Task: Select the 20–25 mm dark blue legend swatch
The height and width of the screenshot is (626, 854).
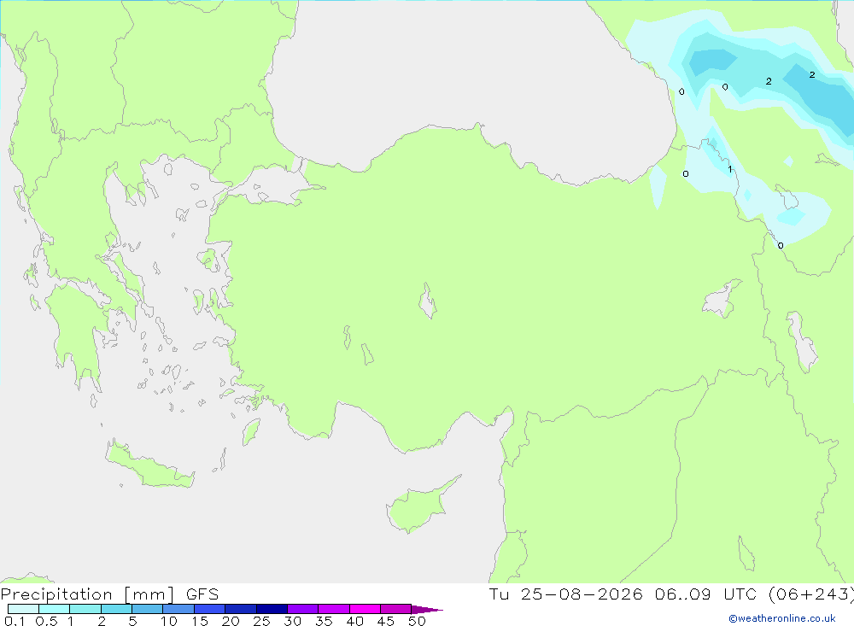Action: [x=241, y=609]
